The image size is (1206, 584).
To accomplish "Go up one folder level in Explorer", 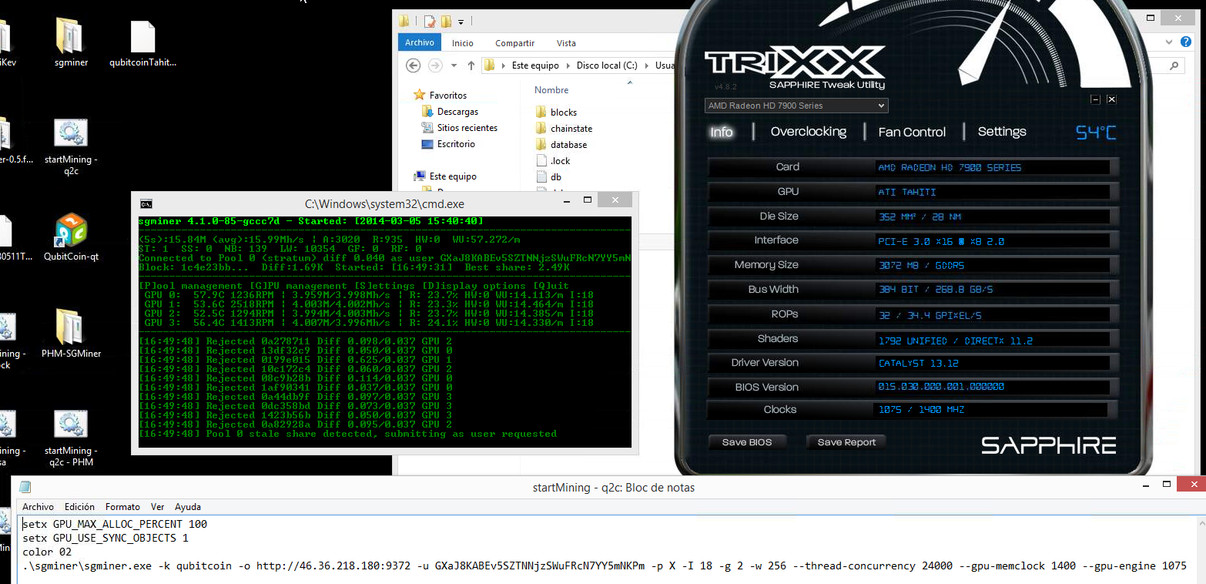I will (471, 65).
